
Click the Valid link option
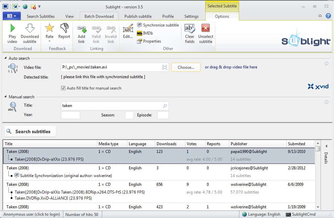tap(96, 33)
